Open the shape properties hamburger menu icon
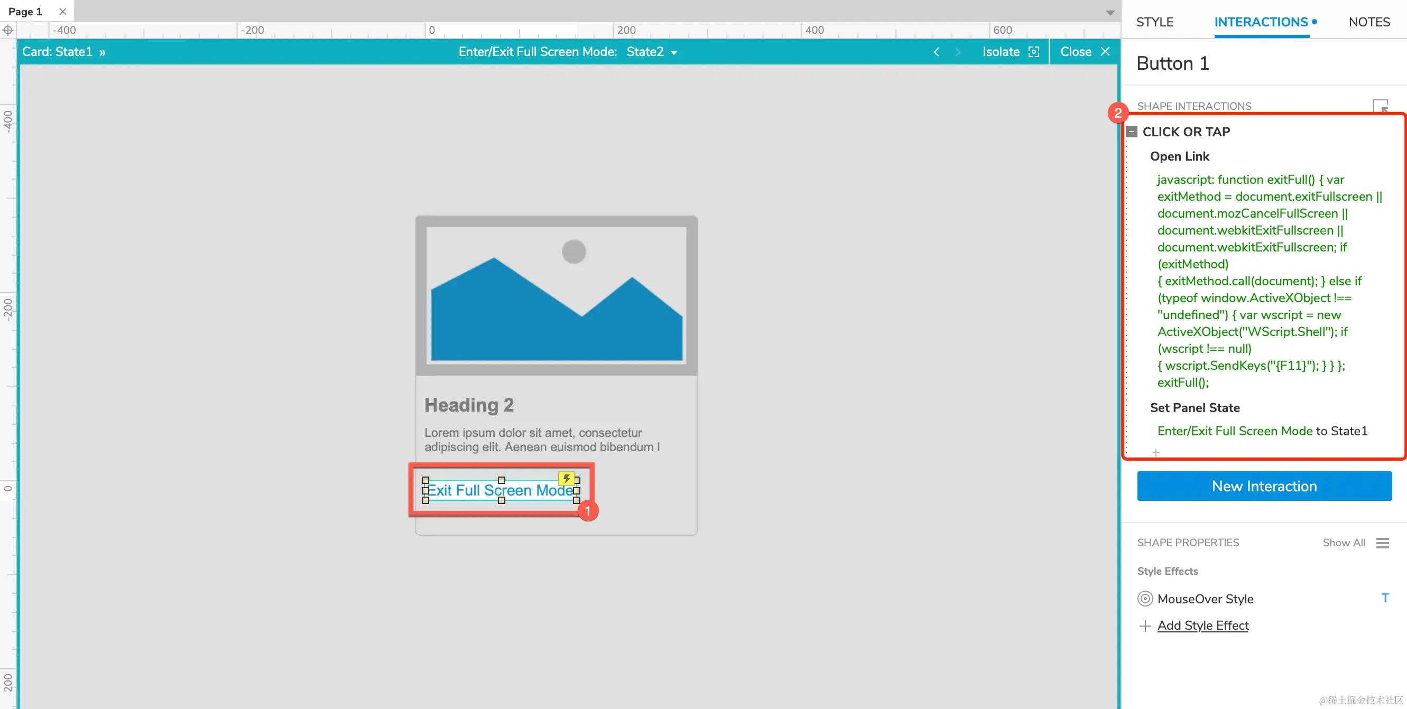1407x709 pixels. pyautogui.click(x=1382, y=543)
